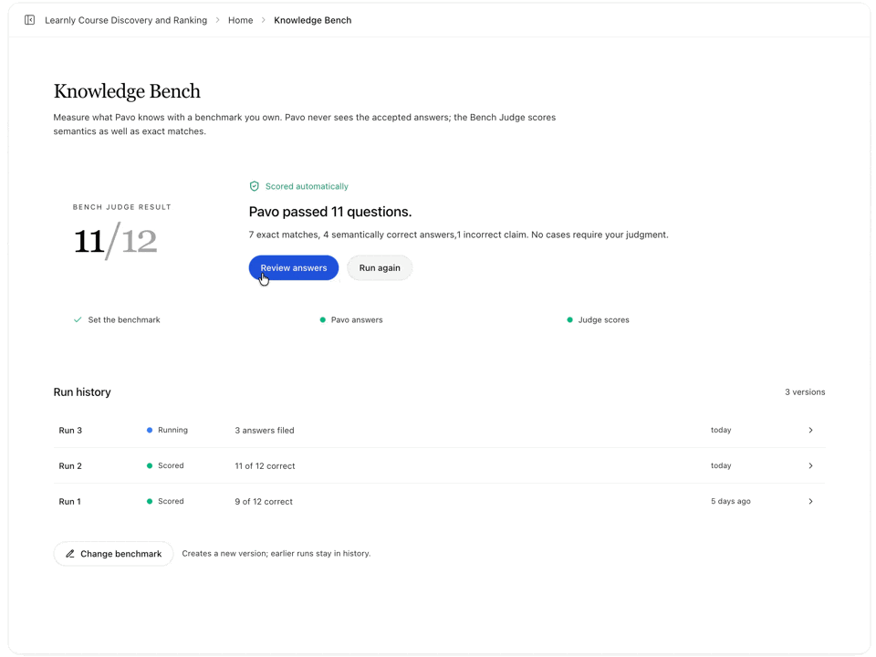This screenshot has width=876, height=657.
Task: Click 'Creates a new version' note
Action: click(x=276, y=553)
